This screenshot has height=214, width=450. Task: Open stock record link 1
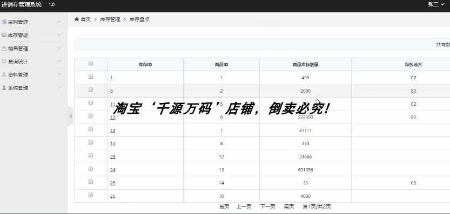[111, 78]
